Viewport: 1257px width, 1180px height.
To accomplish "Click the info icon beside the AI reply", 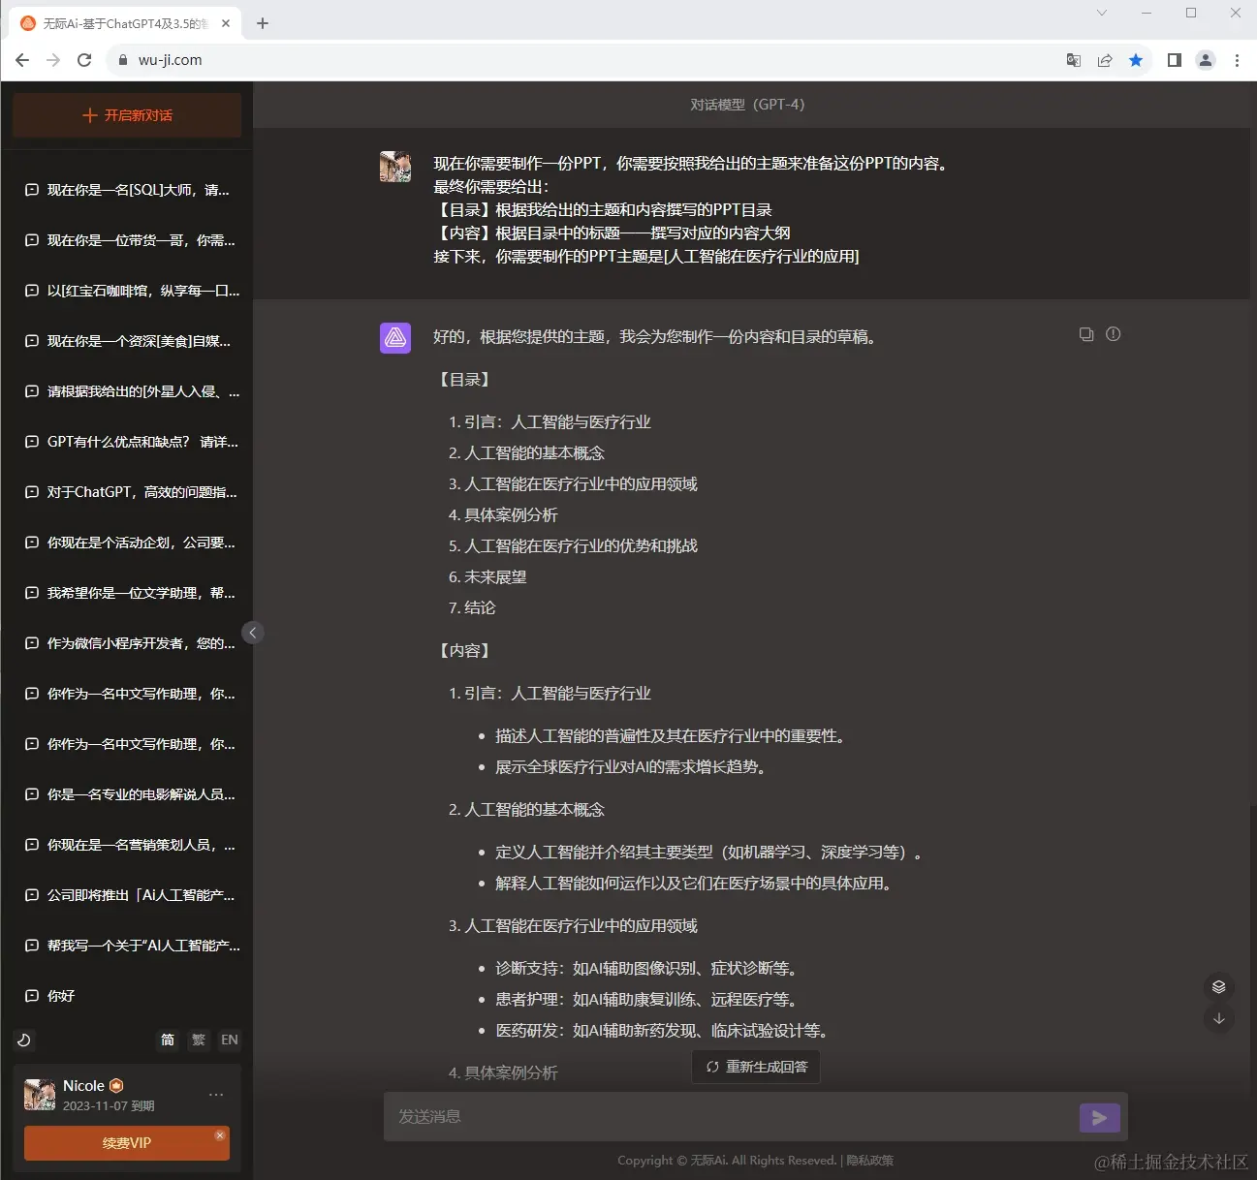I will point(1114,334).
